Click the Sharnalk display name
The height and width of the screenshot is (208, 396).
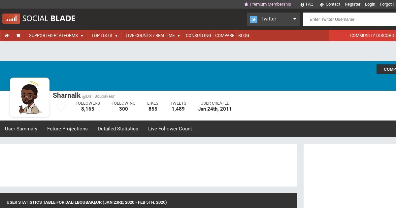tap(67, 95)
